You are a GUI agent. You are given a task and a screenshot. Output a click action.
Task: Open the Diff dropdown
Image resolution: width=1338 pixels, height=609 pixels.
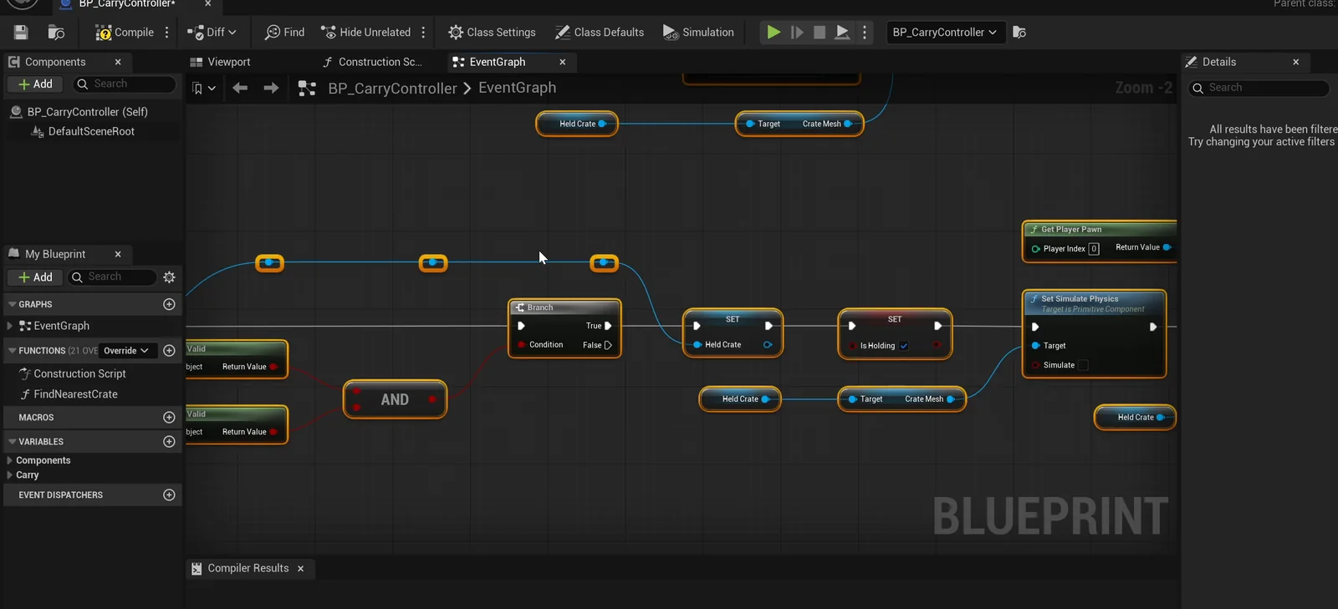click(x=212, y=33)
